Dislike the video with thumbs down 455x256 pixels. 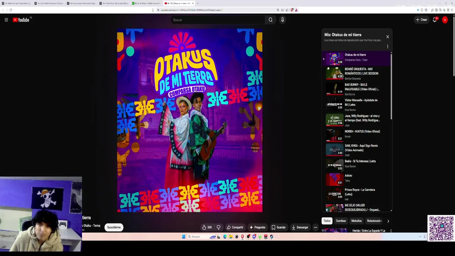219,228
